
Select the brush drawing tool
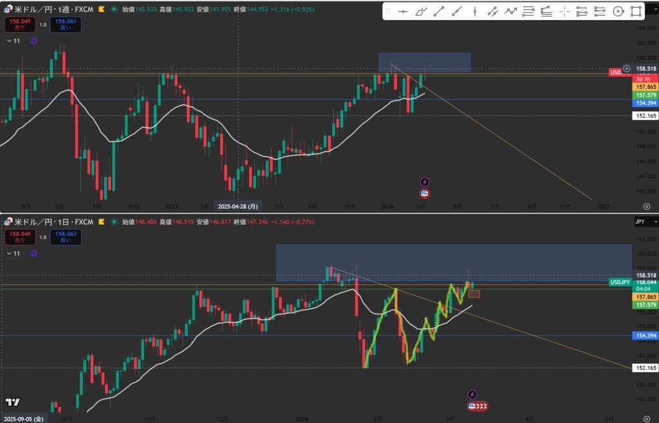421,12
